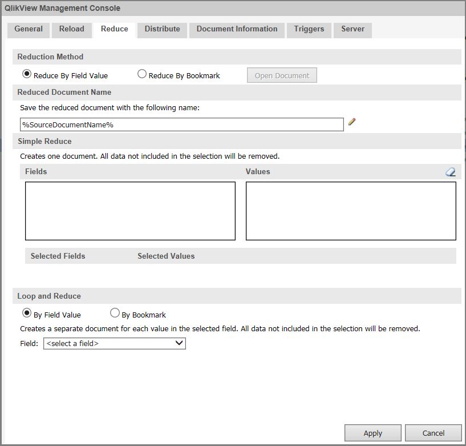The image size is (466, 446).
Task: Click the Reduced Document Name heading
Action: pyautogui.click(x=64, y=93)
